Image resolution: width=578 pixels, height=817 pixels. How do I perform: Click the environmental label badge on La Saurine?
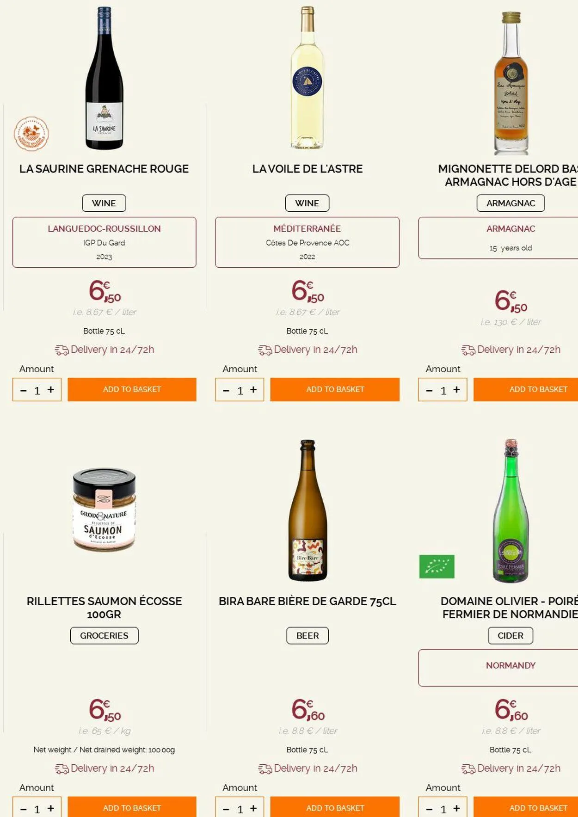click(x=31, y=134)
